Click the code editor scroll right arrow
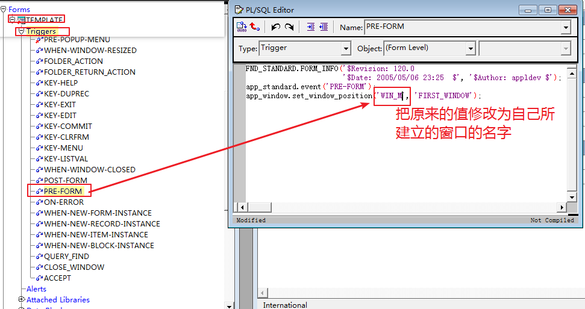The height and width of the screenshot is (309, 585). [562, 207]
